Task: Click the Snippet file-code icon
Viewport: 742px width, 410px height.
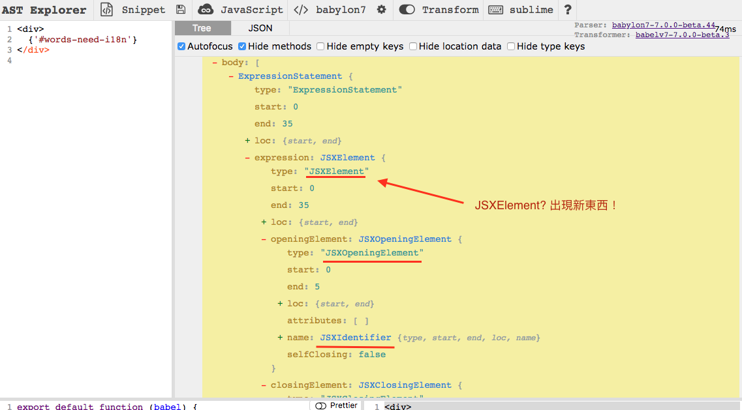Action: click(x=107, y=10)
